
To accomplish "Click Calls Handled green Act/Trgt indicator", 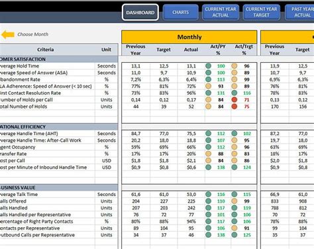I will coord(235,208).
